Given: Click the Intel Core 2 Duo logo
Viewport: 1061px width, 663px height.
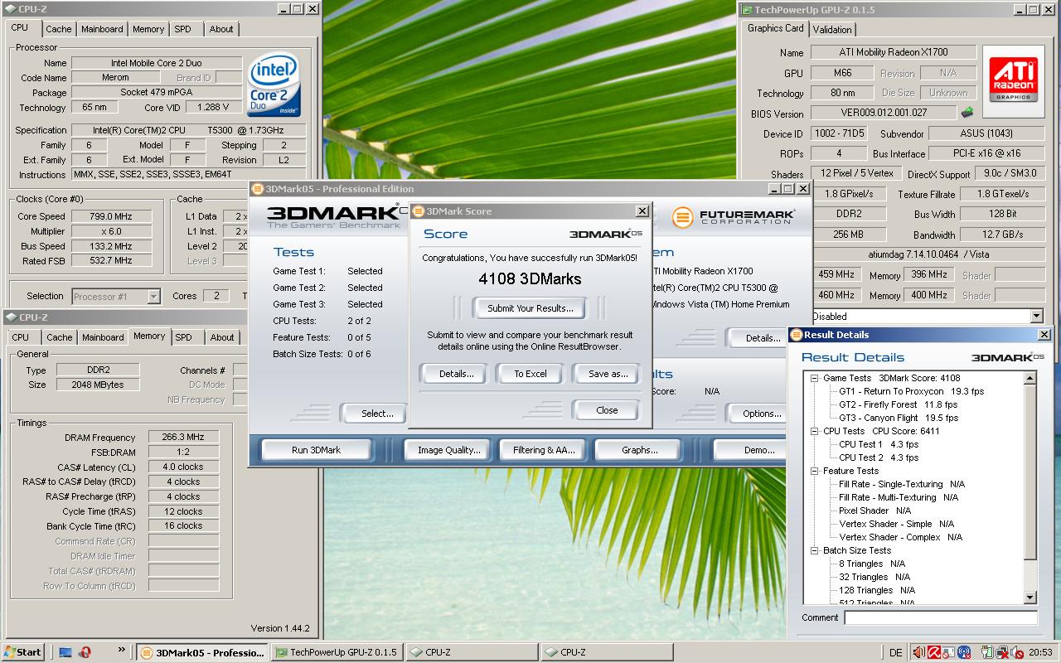Looking at the screenshot, I should (x=274, y=85).
